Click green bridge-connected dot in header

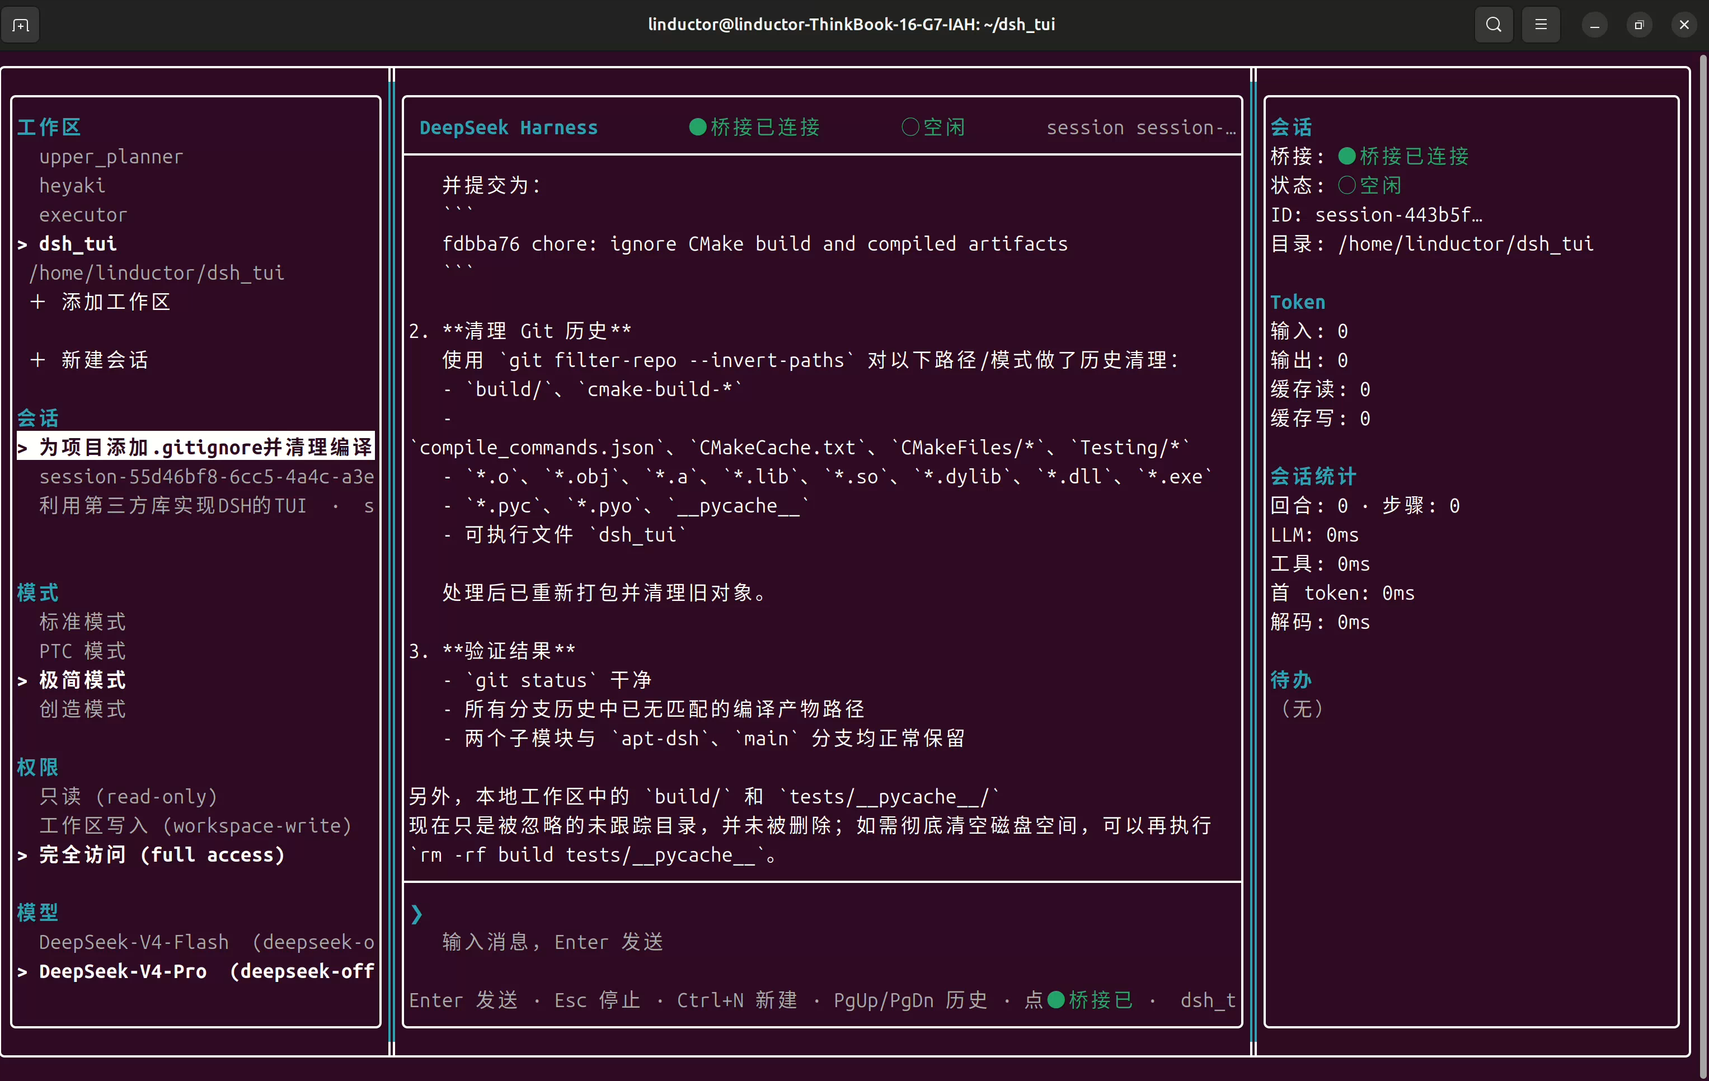pyautogui.click(x=698, y=127)
